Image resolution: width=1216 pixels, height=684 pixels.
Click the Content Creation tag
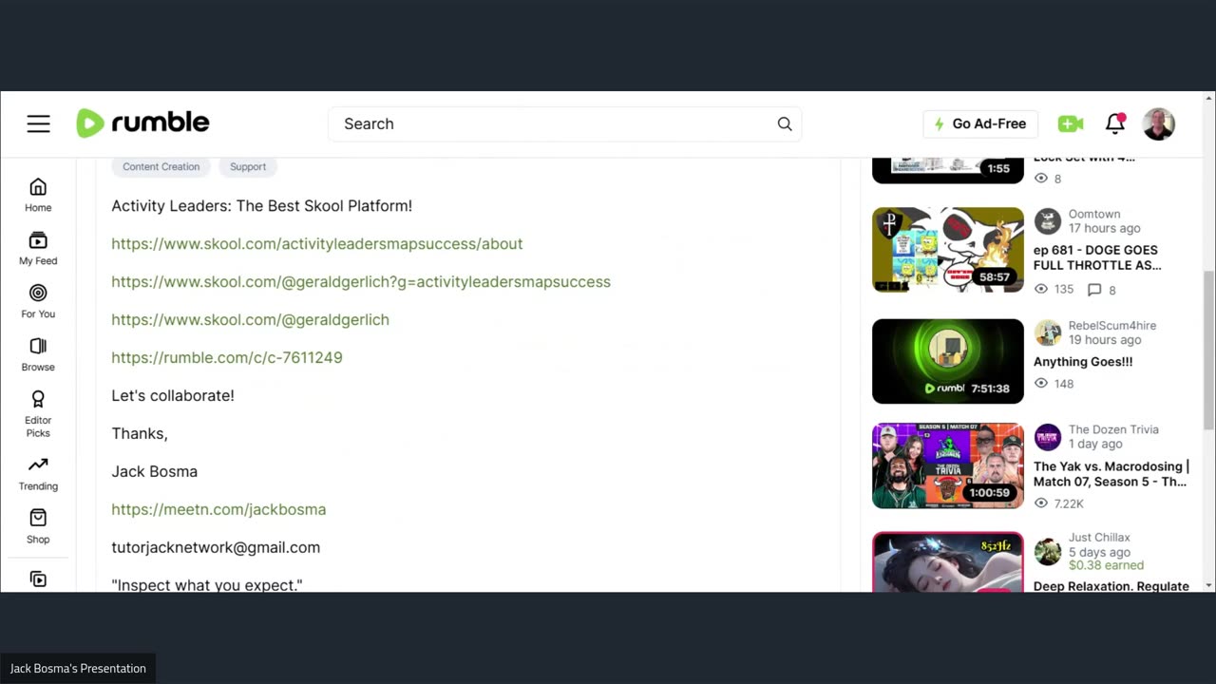click(161, 166)
